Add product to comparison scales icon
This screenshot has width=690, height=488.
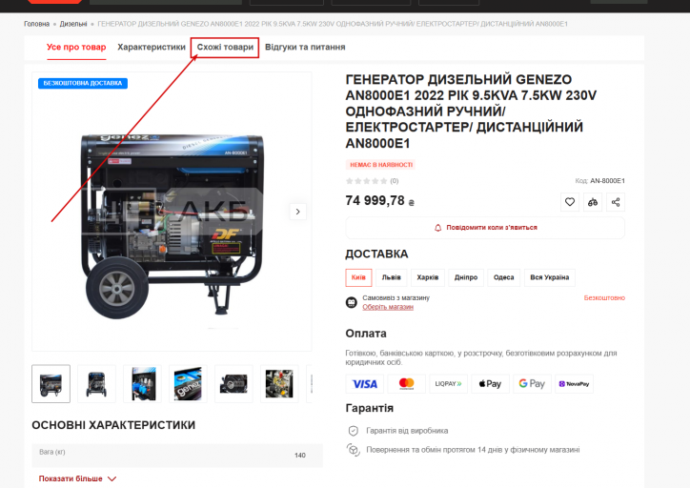pos(592,202)
